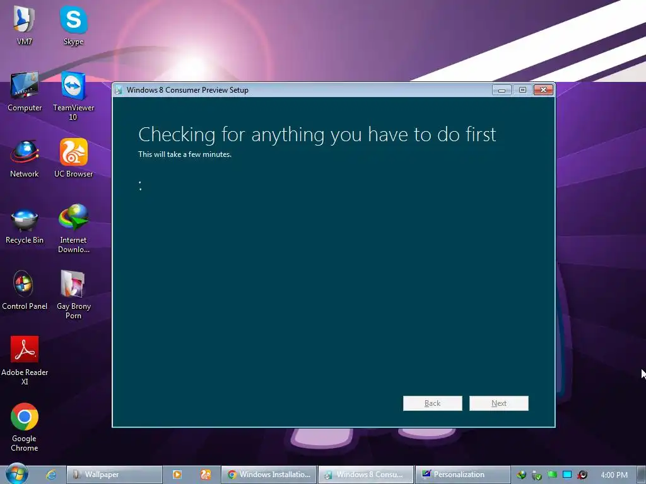Click the colorful network tray icon
The image size is (646, 484).
[522, 475]
